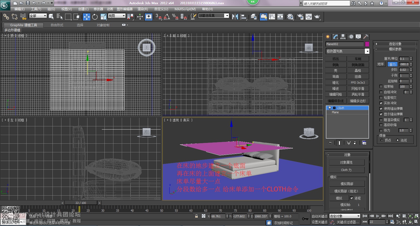Click the Cloth 力 button
Image resolution: width=420 pixels, height=226 pixels.
(x=347, y=170)
